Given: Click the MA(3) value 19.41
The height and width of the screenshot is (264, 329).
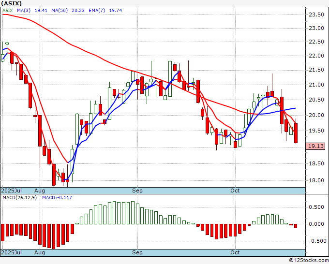Looking at the screenshot, I should click(x=41, y=11).
